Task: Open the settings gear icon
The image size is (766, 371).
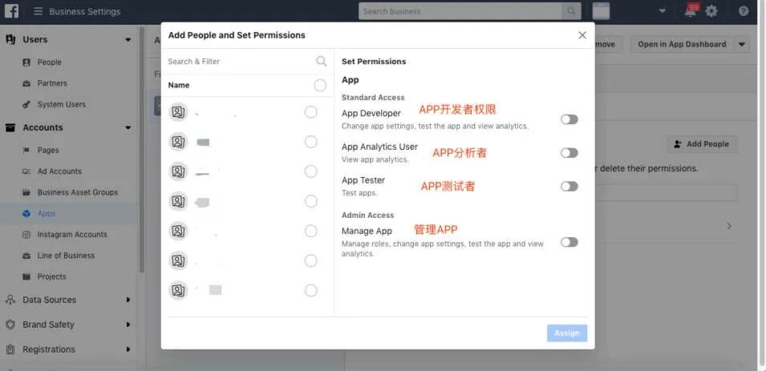Action: (x=711, y=11)
